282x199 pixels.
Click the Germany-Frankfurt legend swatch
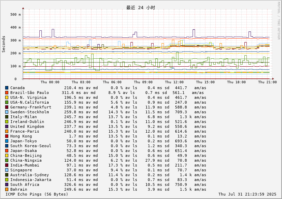point(7,107)
